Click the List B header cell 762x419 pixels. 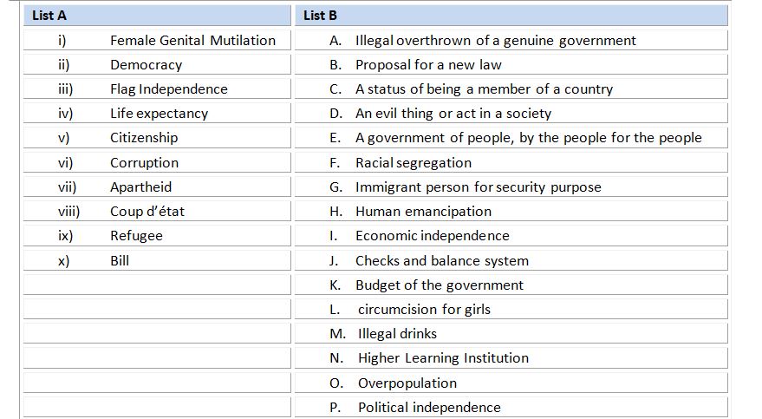tap(511, 16)
